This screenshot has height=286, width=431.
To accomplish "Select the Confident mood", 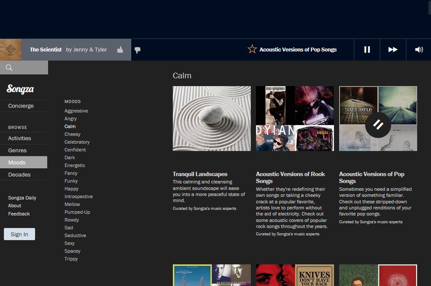I will point(75,150).
